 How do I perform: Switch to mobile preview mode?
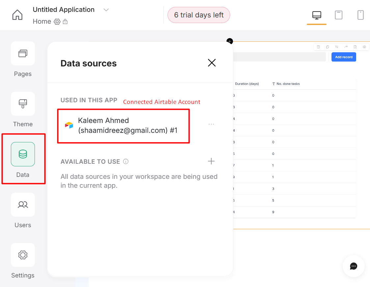click(x=360, y=15)
